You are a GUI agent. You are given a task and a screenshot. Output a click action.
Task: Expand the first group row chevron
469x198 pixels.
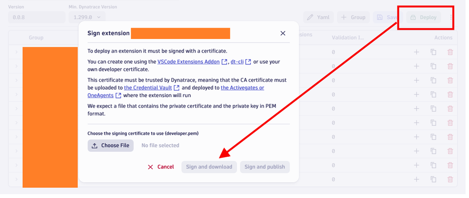pos(16,52)
